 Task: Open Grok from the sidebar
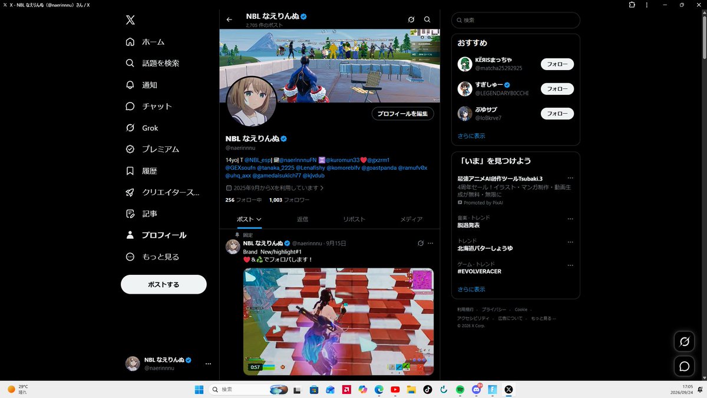(x=142, y=128)
